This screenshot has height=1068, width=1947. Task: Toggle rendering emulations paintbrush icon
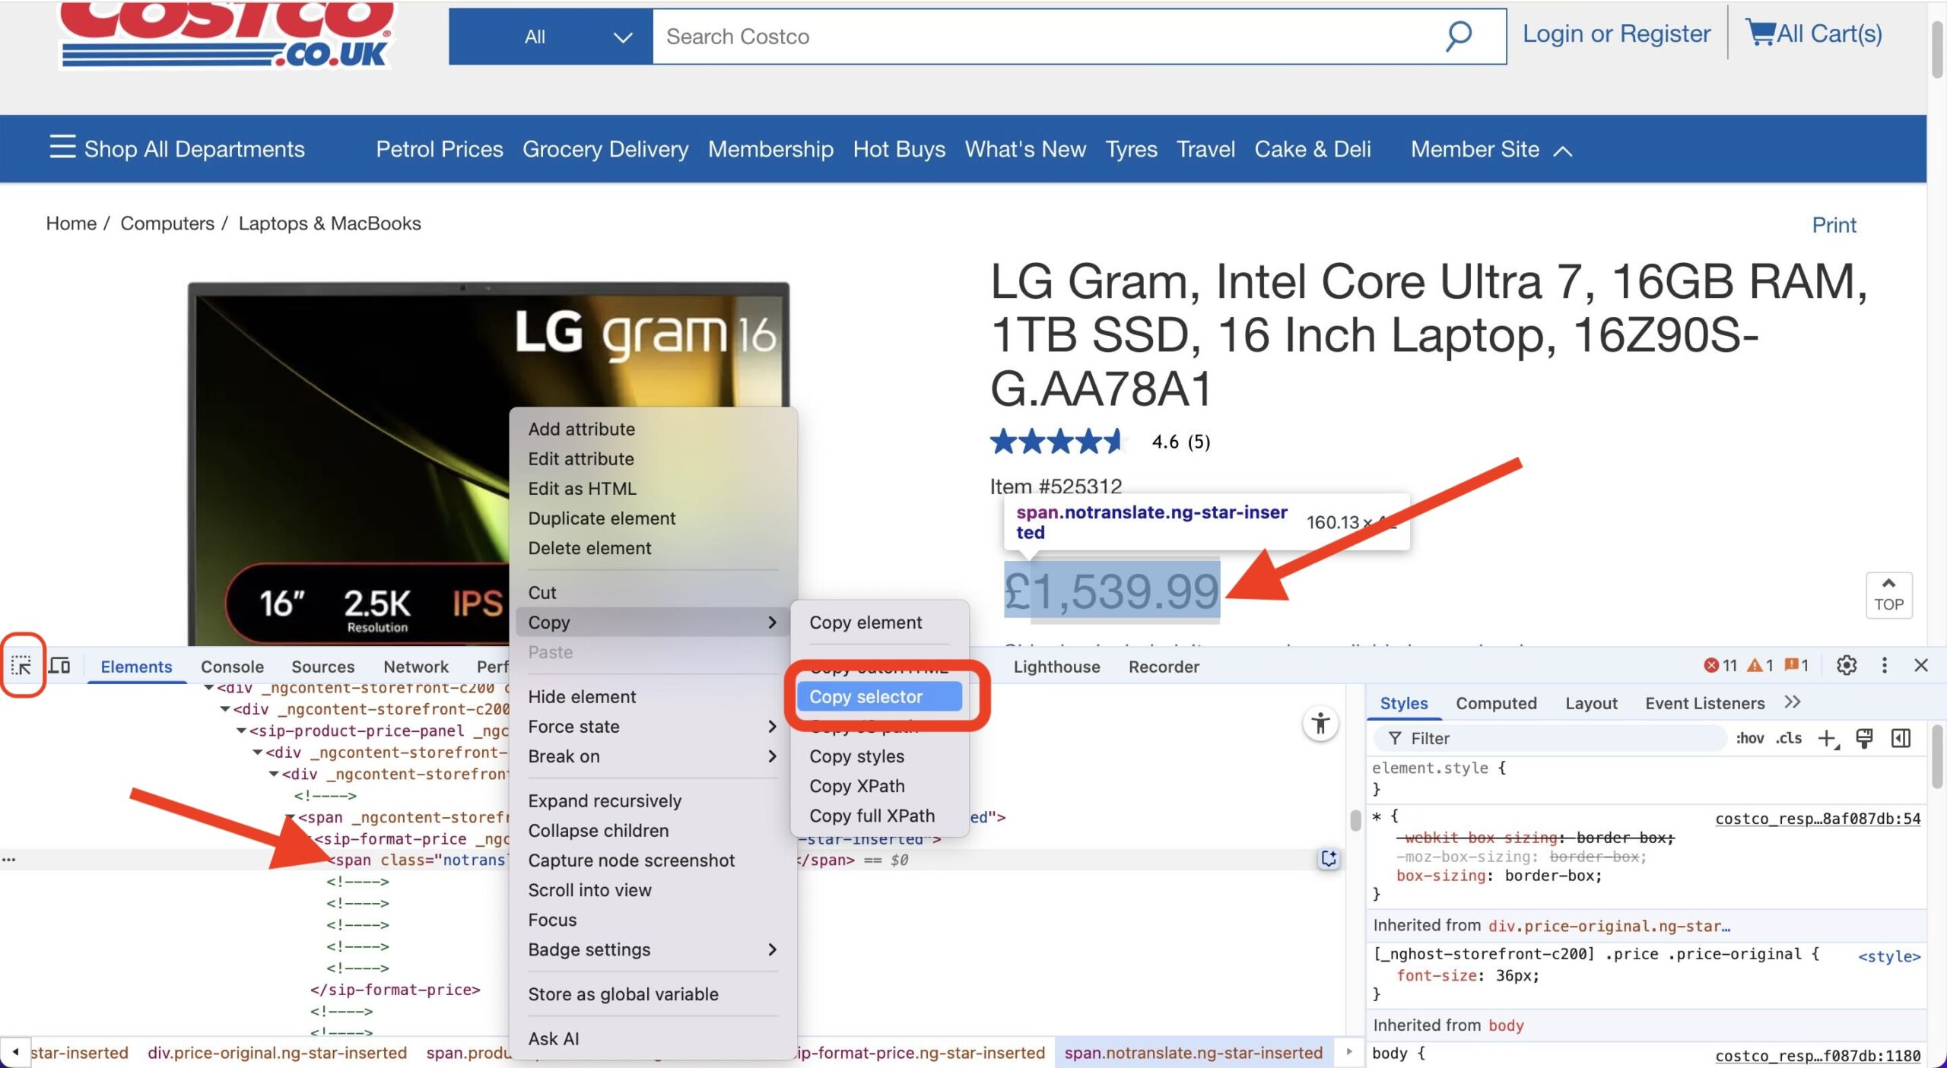[x=1864, y=739]
